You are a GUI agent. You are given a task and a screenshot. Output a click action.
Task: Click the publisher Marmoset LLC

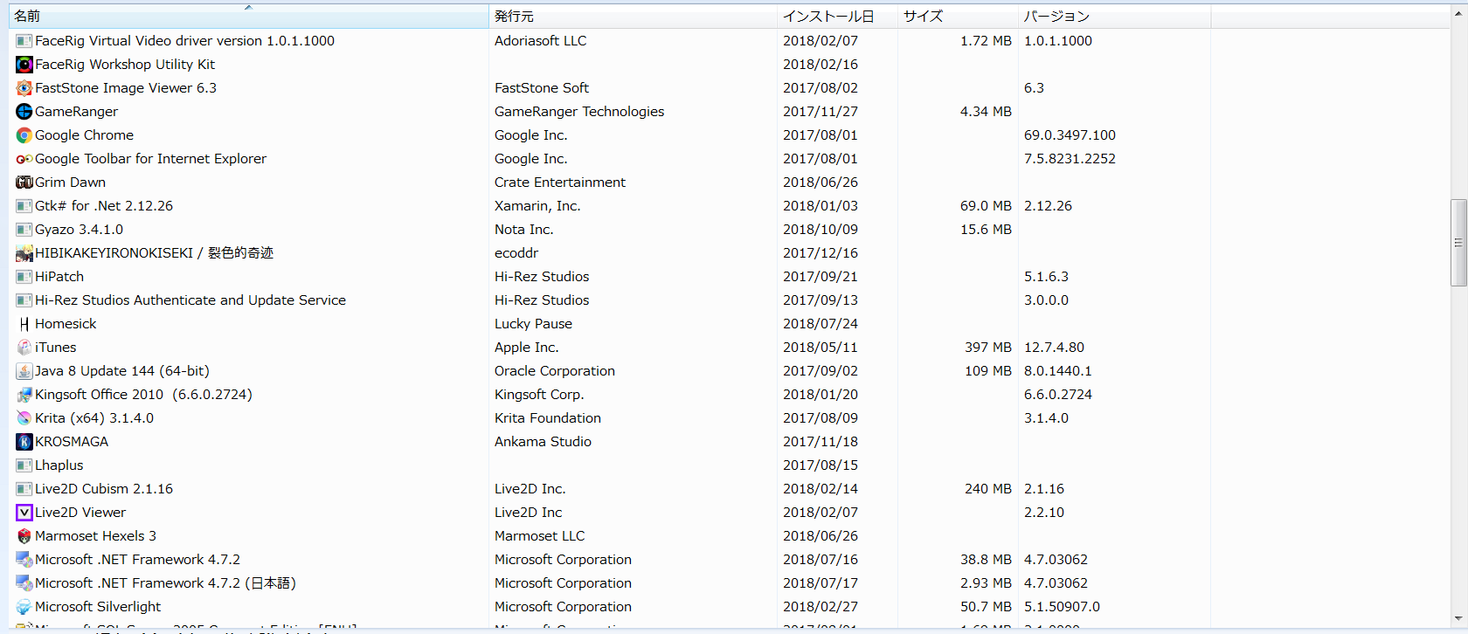click(x=539, y=536)
